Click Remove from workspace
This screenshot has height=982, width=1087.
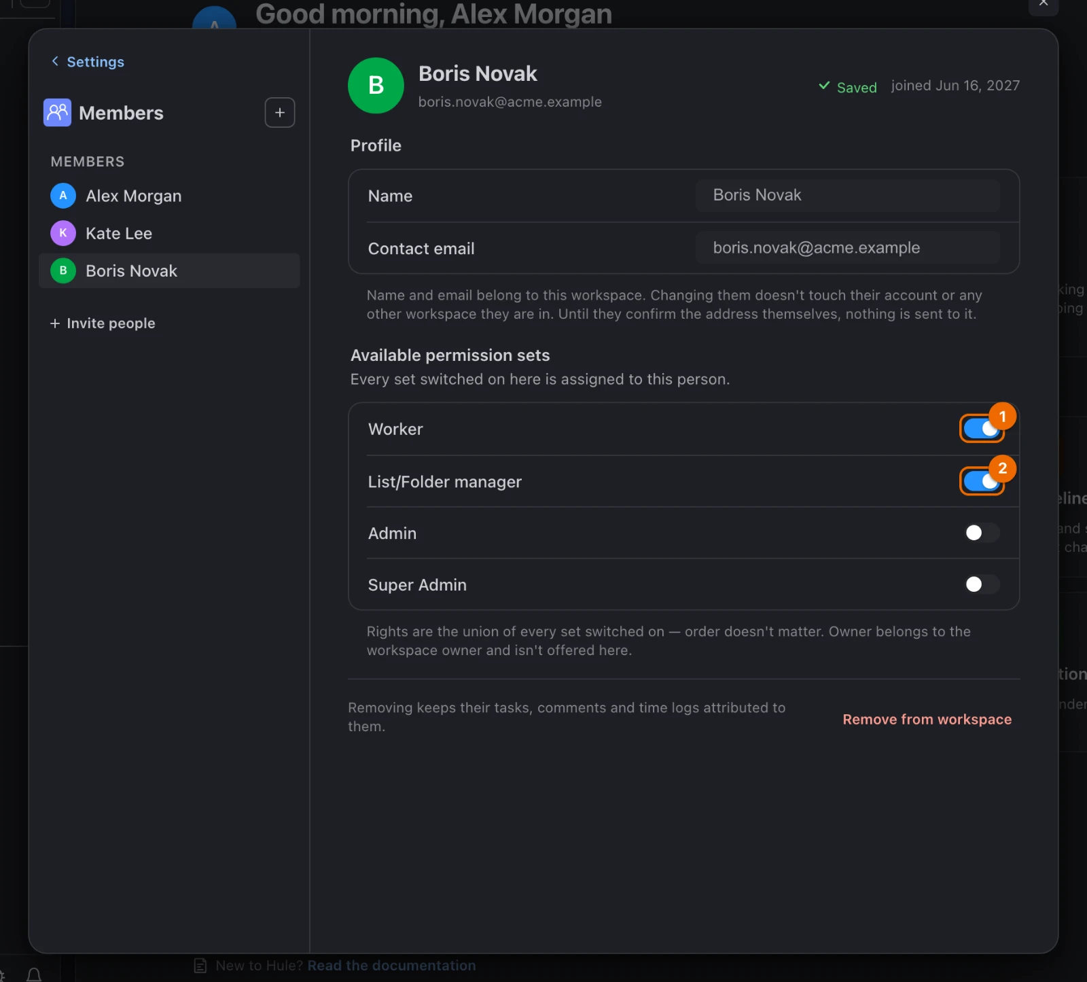pyautogui.click(x=927, y=719)
